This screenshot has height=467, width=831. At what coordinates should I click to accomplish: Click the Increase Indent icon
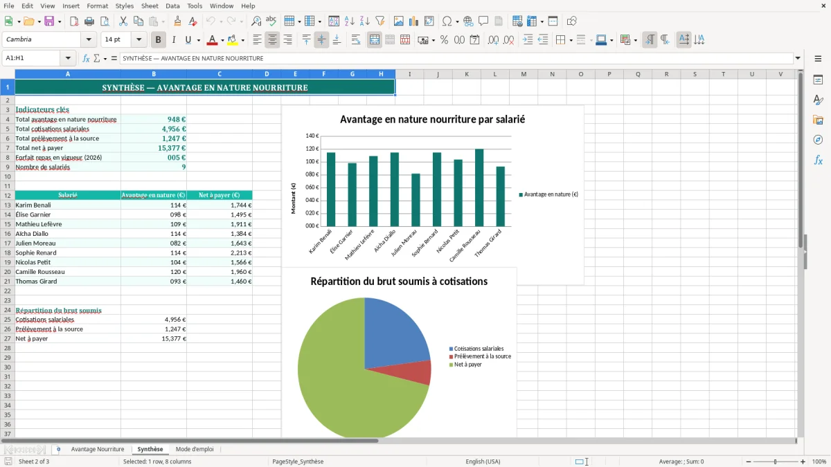point(528,40)
